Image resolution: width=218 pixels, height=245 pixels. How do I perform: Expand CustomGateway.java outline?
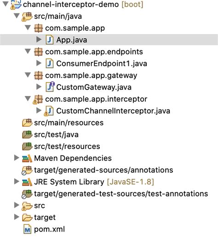(x=39, y=87)
